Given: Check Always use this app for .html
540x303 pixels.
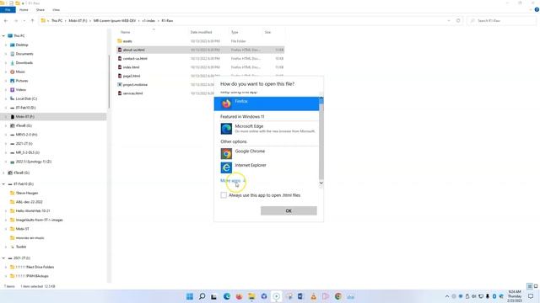Looking at the screenshot, I should pos(224,195).
